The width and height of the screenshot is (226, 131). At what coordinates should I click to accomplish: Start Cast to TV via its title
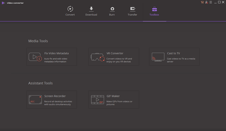[174, 53]
